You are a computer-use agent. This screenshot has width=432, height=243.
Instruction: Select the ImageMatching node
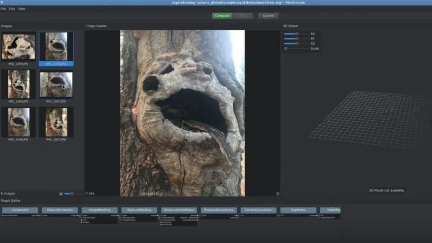[99, 210]
